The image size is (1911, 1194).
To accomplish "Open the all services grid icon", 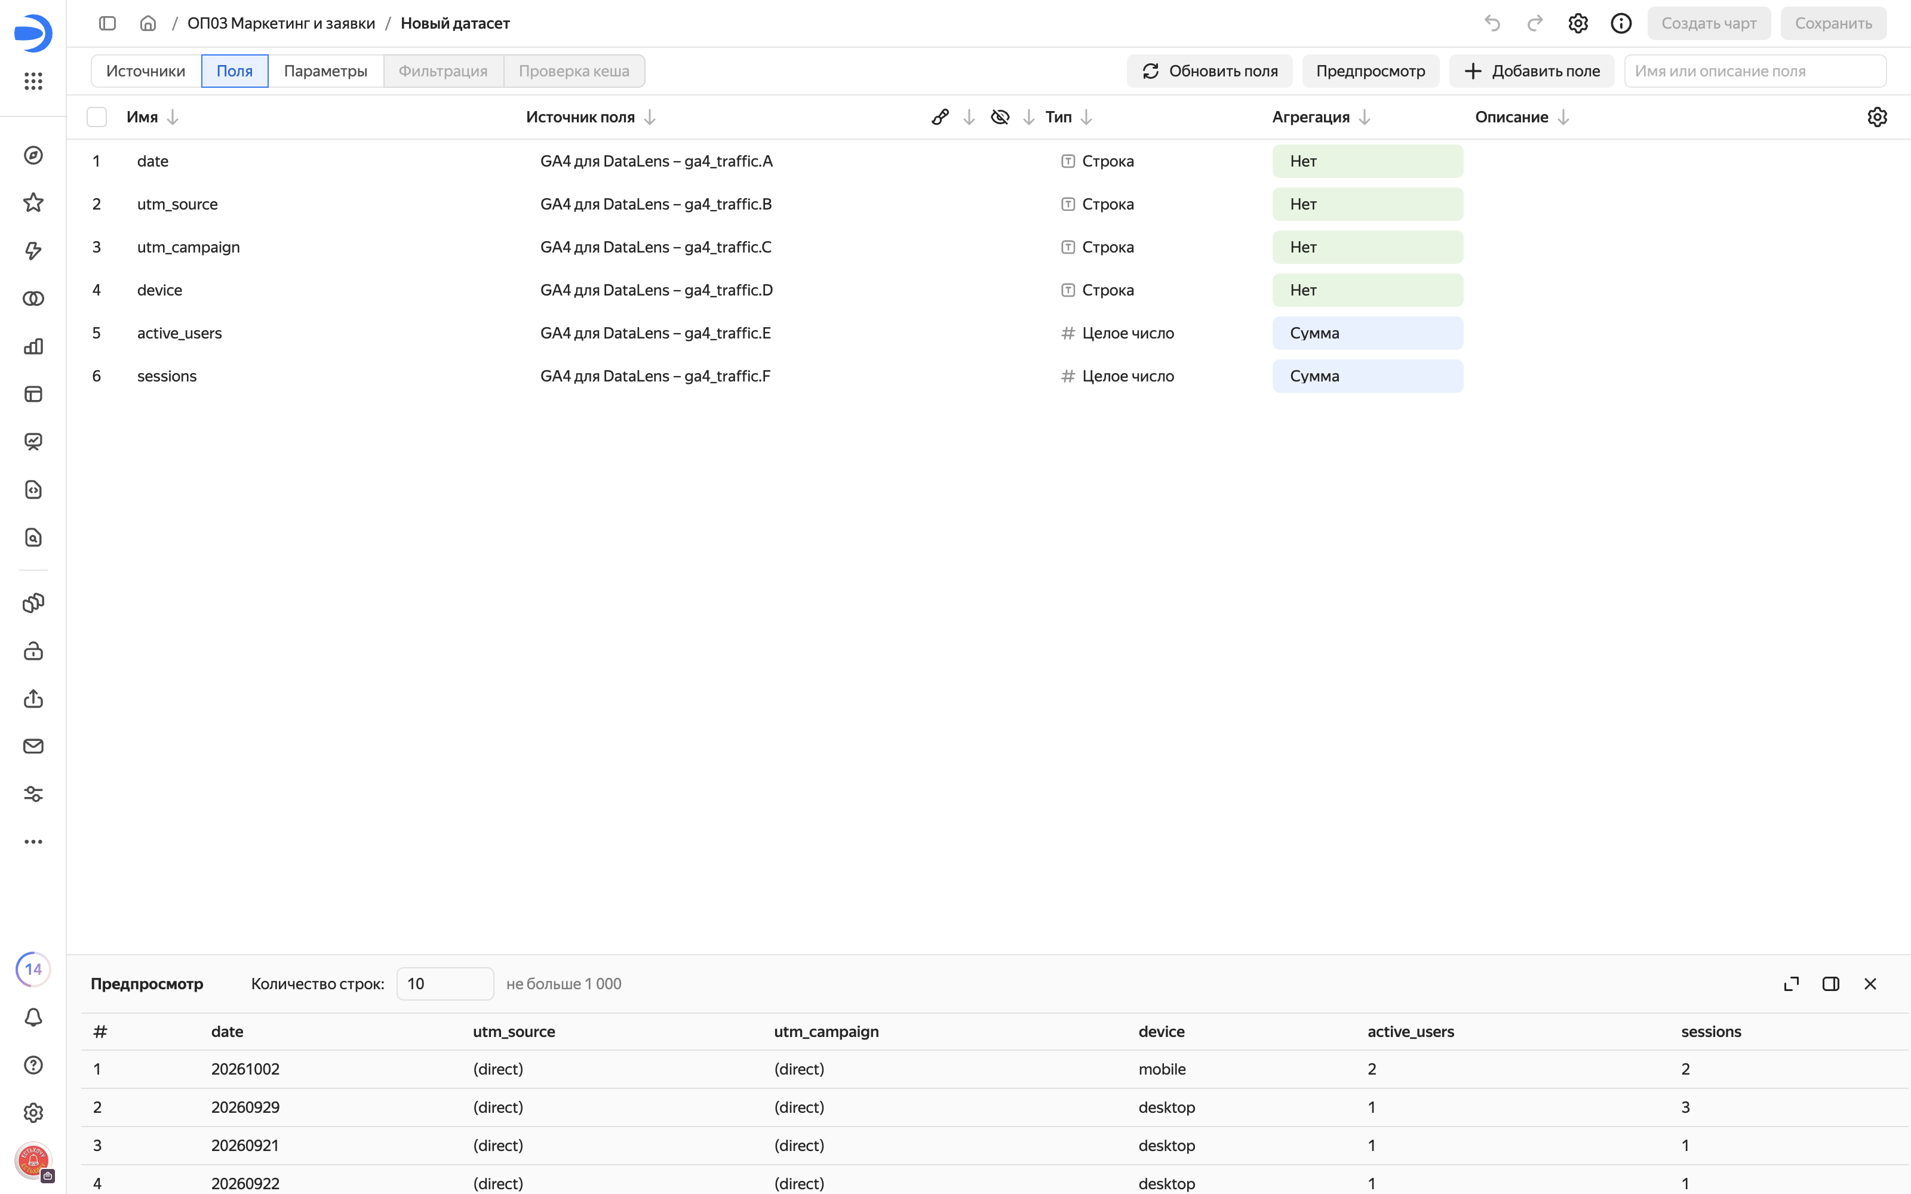I will coord(33,81).
